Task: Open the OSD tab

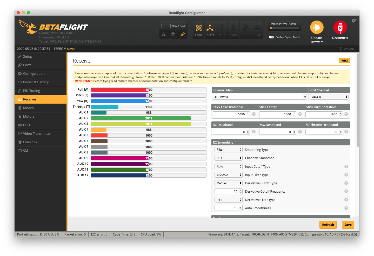Action: coord(41,125)
